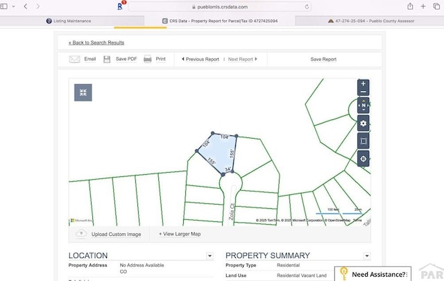Image resolution: width=444 pixels, height=281 pixels.
Task: Switch to Pueblo County Assessor tab
Action: [371, 21]
